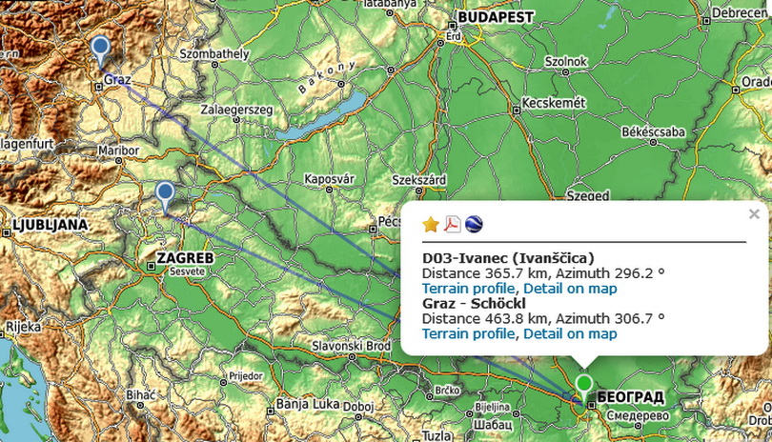Image resolution: width=772 pixels, height=442 pixels.
Task: Click the Szekszárd label on map
Action: point(419,180)
